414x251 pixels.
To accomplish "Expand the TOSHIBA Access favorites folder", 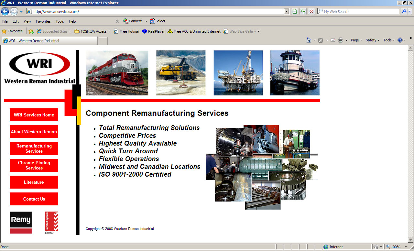I will tap(92, 31).
